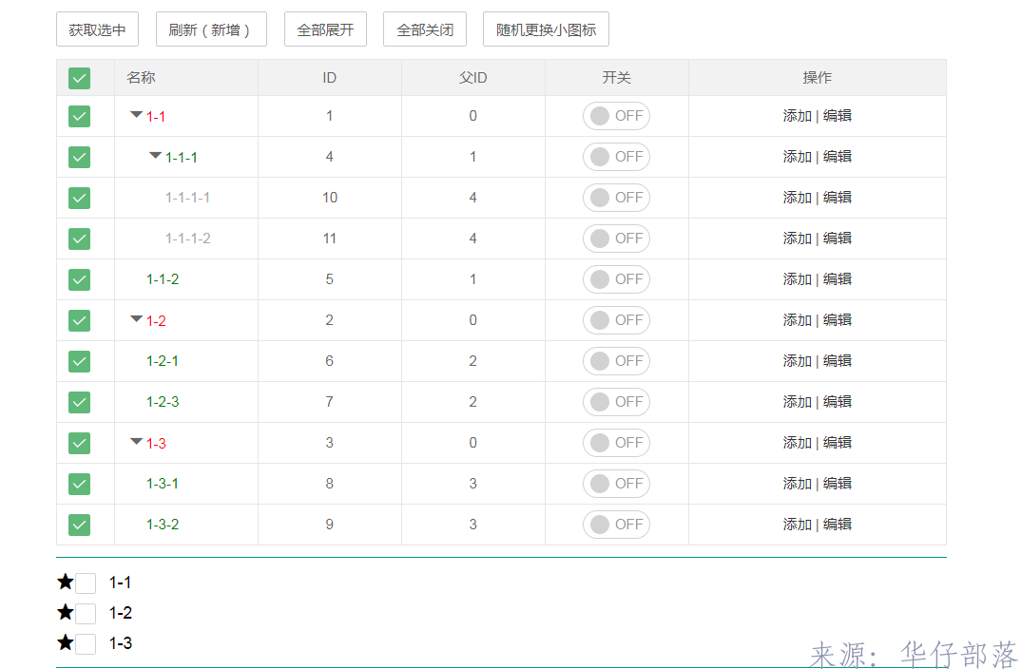Uncheck the checkbox for row 1-2-3
The width and height of the screenshot is (1021, 669).
(x=80, y=402)
